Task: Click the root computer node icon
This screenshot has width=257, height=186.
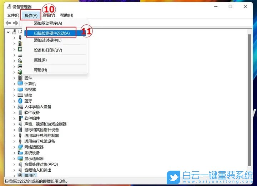Action: tap(14, 32)
